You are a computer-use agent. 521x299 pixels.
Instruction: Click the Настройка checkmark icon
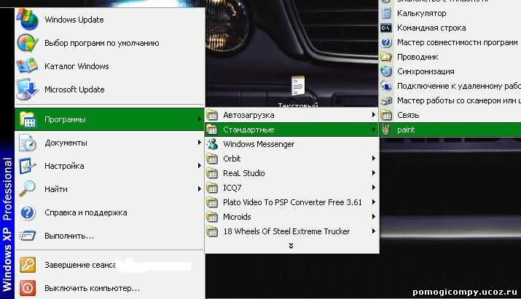point(27,166)
